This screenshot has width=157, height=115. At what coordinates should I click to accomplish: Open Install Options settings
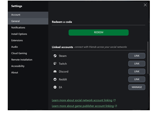coord(28,34)
